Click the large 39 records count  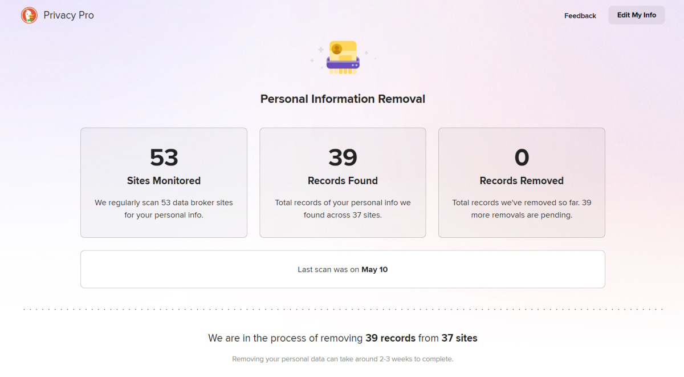tap(343, 157)
